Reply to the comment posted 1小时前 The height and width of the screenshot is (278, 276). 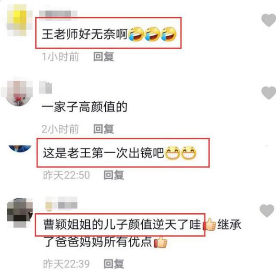point(103,57)
